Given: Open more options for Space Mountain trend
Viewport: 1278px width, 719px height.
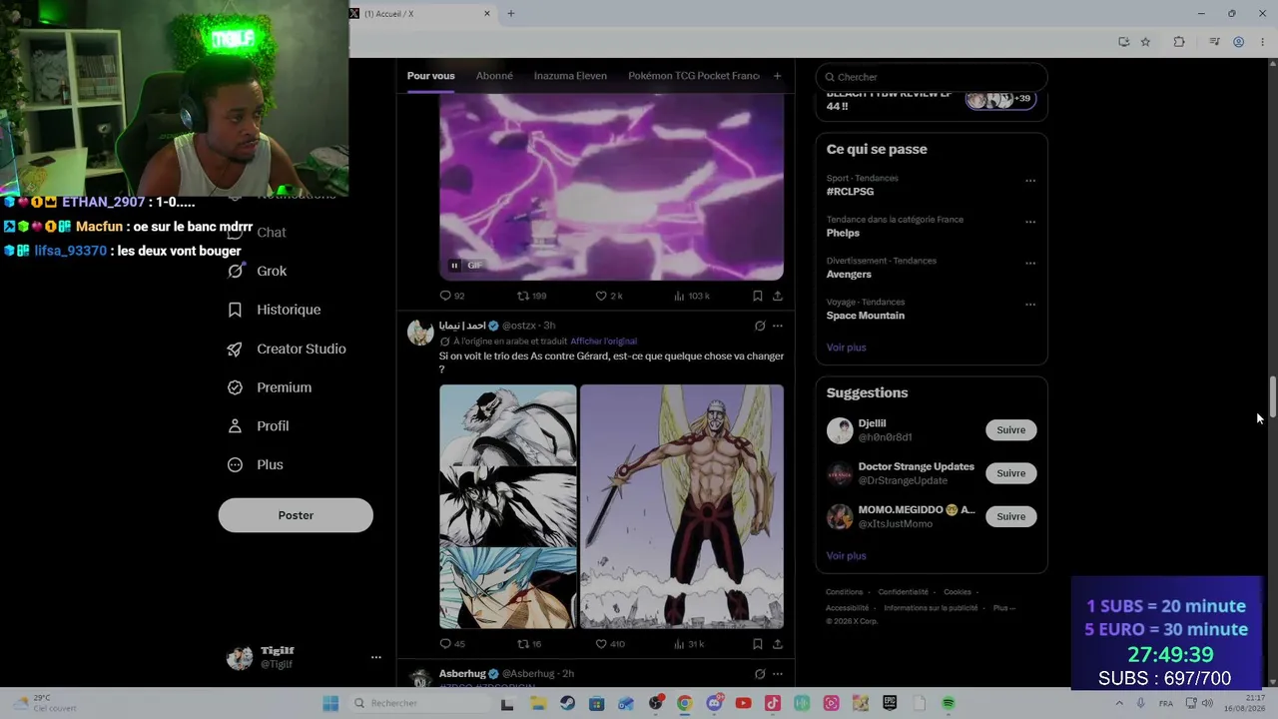Looking at the screenshot, I should [x=1030, y=305].
